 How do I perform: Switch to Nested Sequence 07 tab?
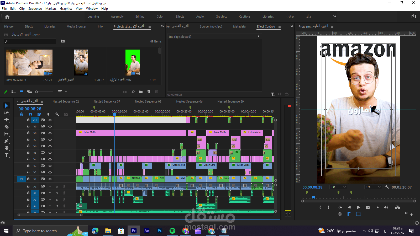[107, 101]
